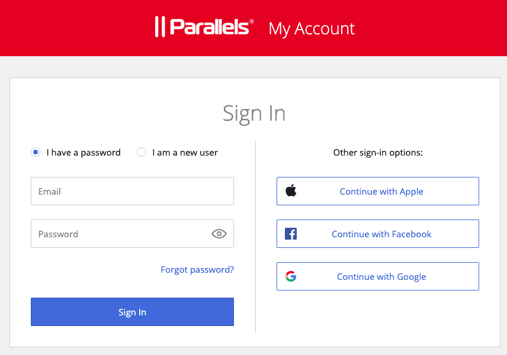Click the Google logo icon
Viewport: 507px width, 355px height.
coord(291,276)
